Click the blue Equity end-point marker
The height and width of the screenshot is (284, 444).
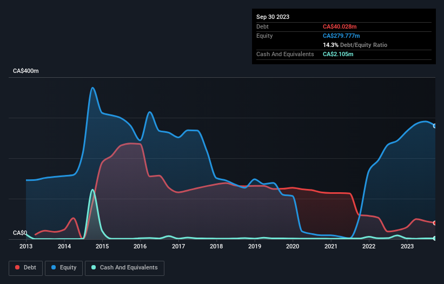tap(435, 126)
